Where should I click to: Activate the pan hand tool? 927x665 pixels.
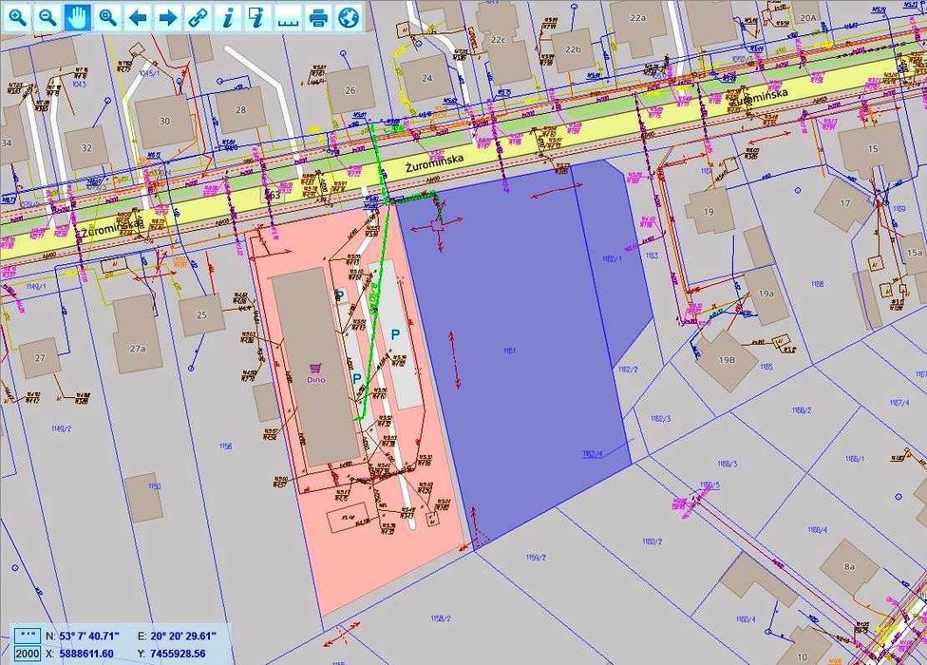(x=78, y=17)
